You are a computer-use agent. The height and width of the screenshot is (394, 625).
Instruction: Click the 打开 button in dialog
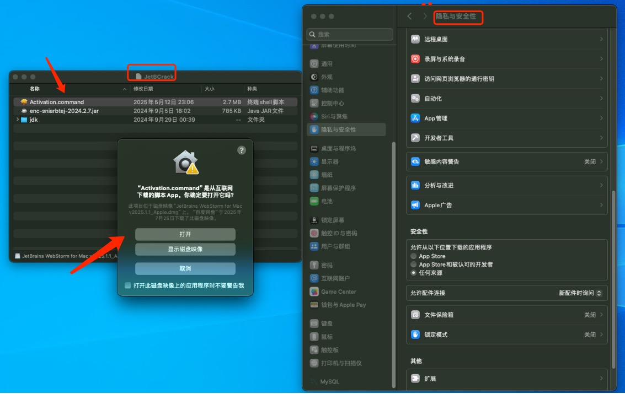pyautogui.click(x=185, y=234)
